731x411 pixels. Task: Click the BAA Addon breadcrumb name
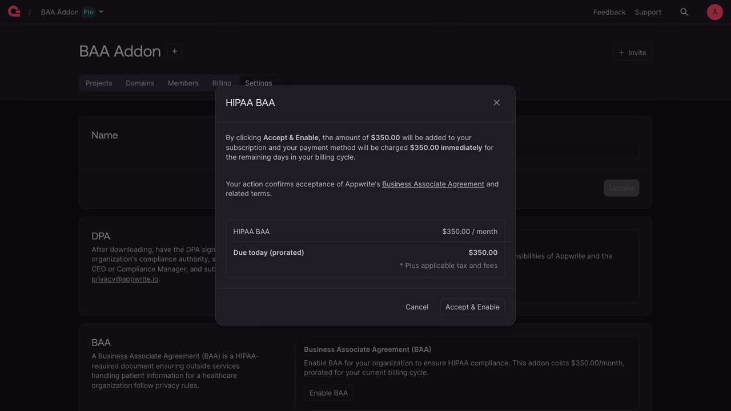click(x=59, y=12)
